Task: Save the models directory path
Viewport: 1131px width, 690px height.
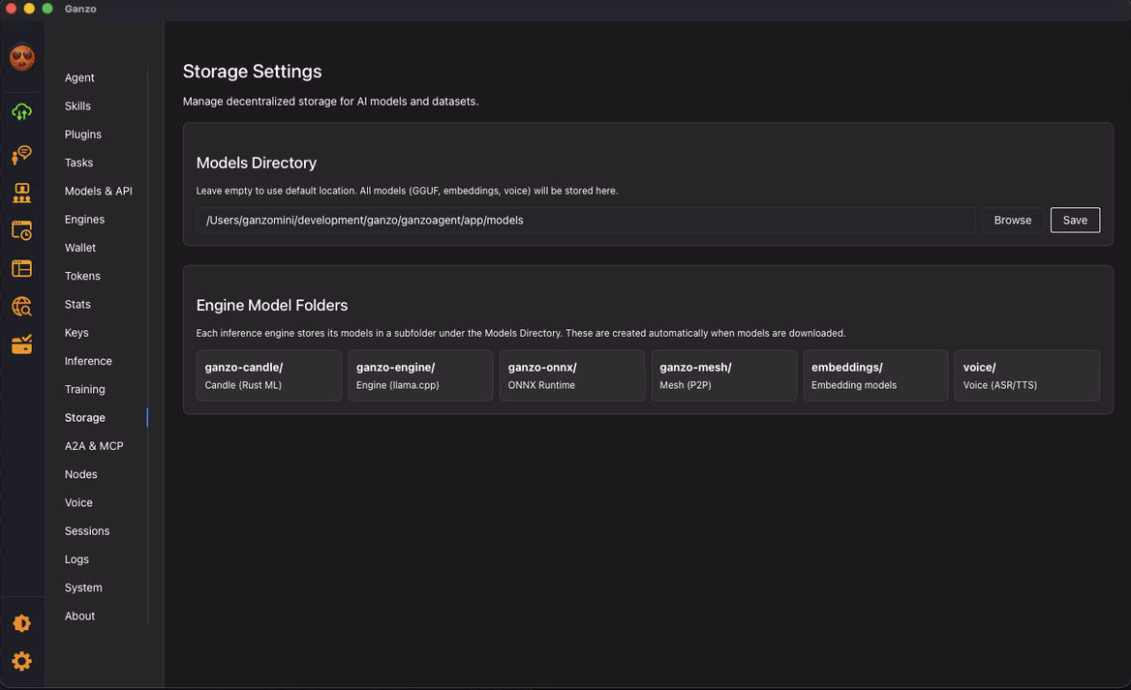Action: tap(1075, 221)
